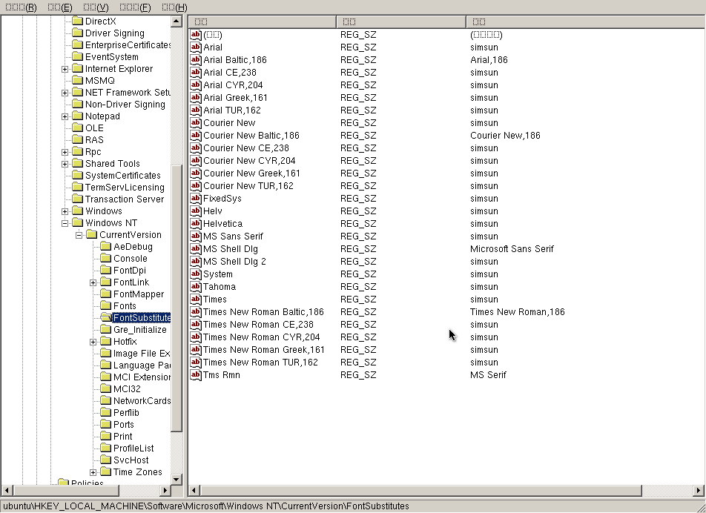Collapse the Windows NT key
Image resolution: width=706 pixels, height=513 pixels.
(65, 223)
